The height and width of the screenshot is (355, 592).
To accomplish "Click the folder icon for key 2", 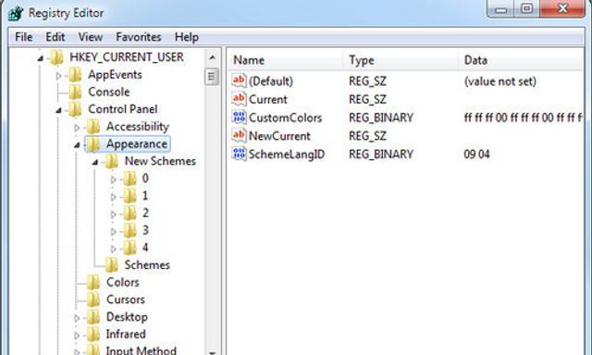I will (129, 214).
